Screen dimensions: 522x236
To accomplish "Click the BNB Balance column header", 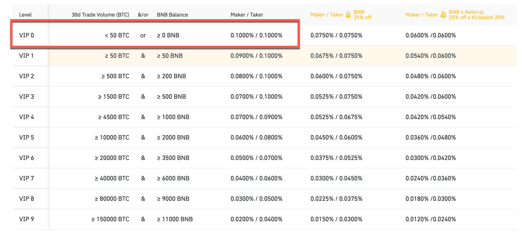I will 172,15.
